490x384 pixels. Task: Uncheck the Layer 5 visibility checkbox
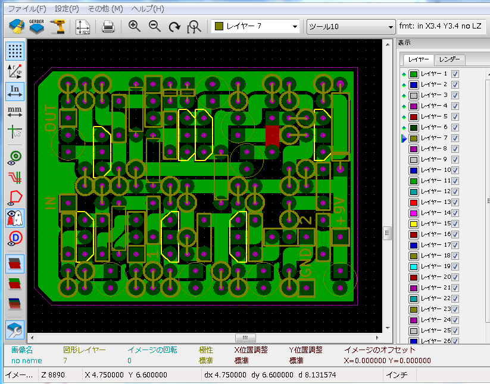click(x=455, y=117)
